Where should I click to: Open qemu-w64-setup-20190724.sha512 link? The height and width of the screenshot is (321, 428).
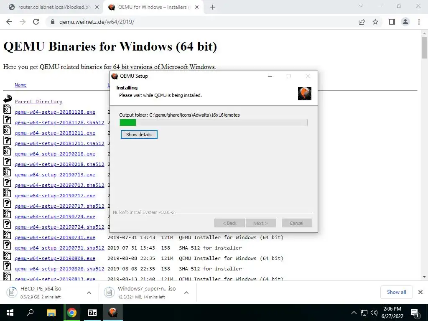click(x=59, y=227)
